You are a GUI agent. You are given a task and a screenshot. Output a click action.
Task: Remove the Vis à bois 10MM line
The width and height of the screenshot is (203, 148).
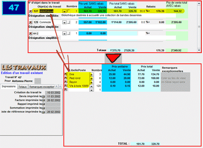[66, 86]
